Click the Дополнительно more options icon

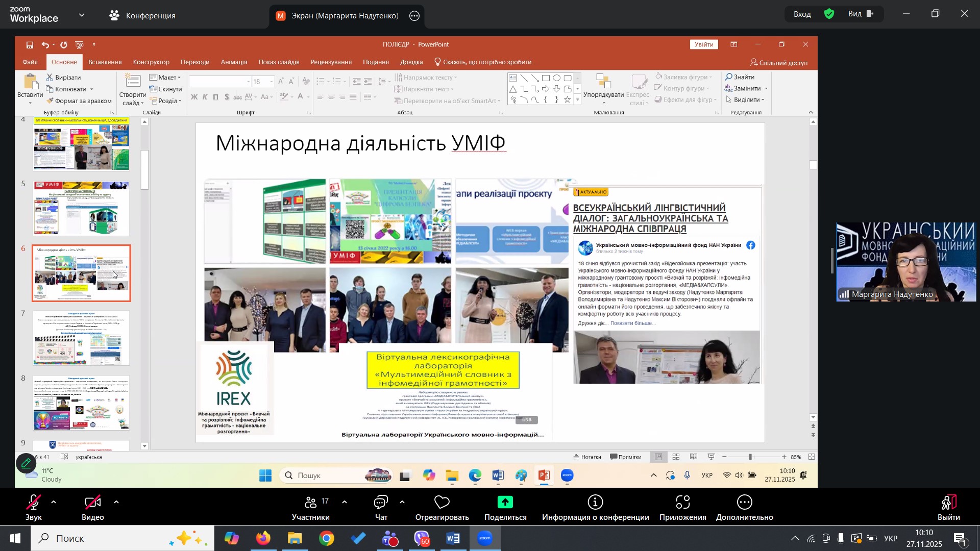[744, 503]
